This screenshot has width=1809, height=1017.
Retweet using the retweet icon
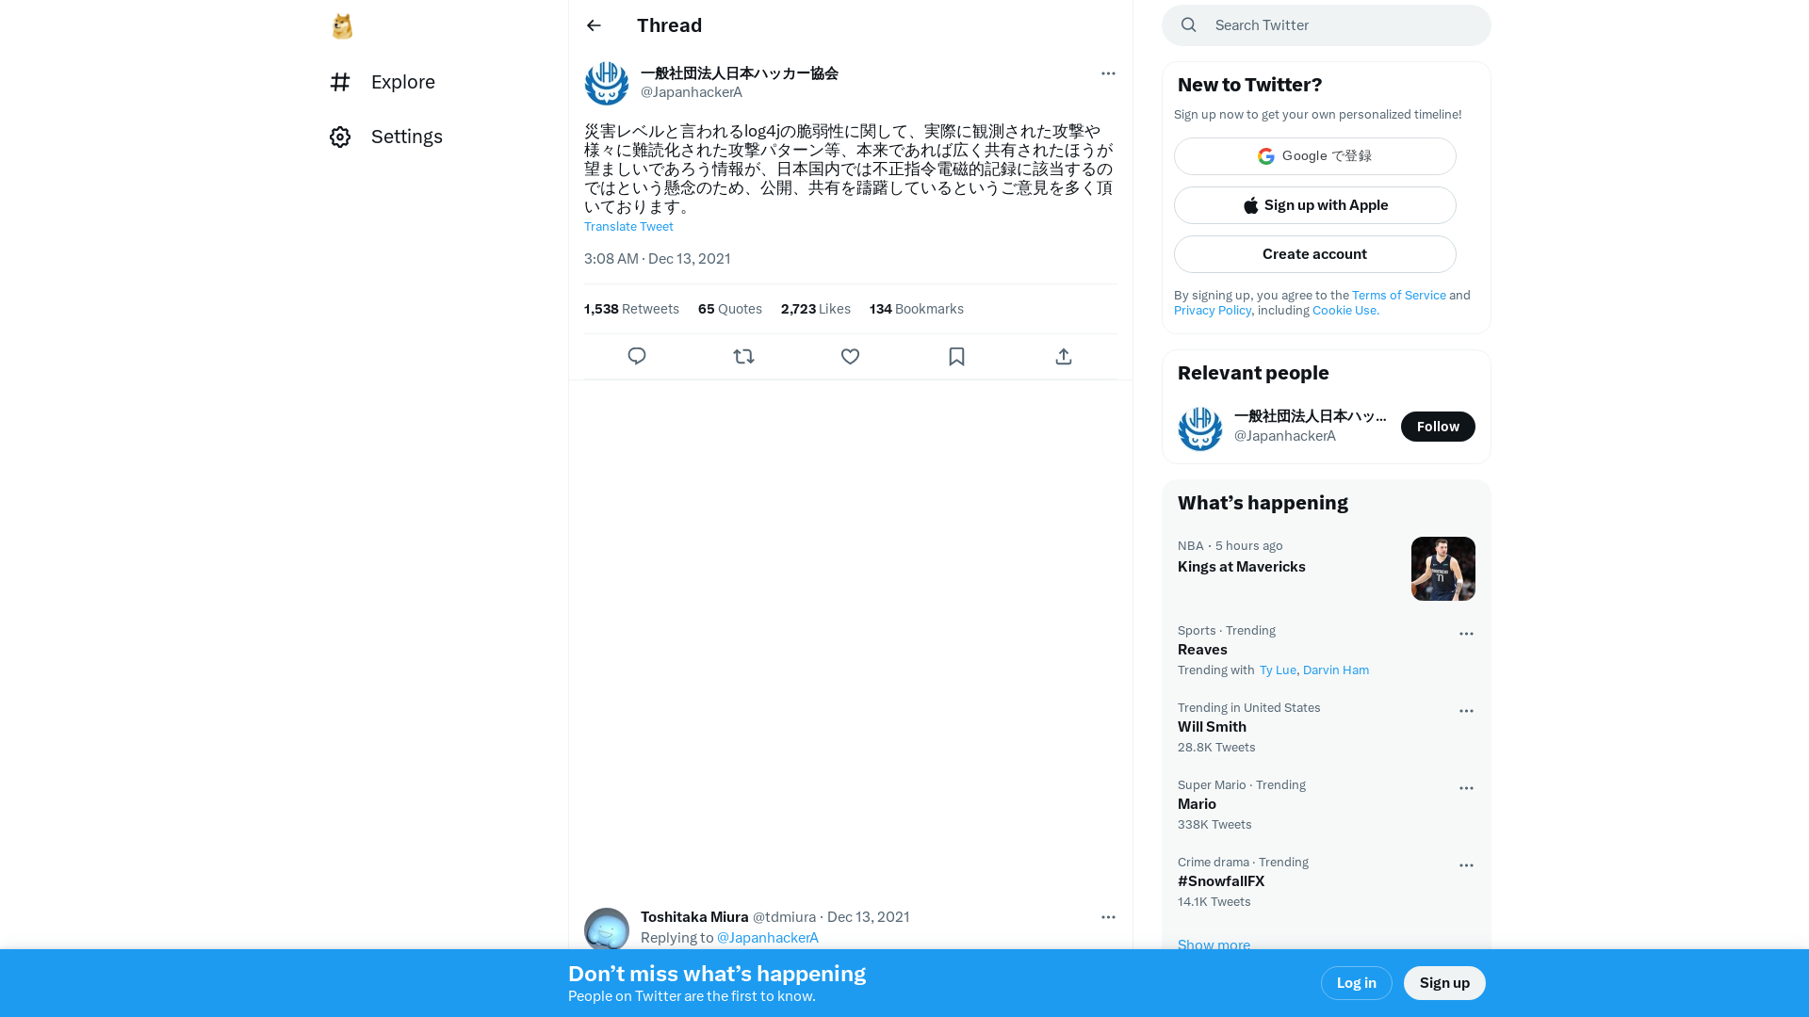pyautogui.click(x=743, y=357)
